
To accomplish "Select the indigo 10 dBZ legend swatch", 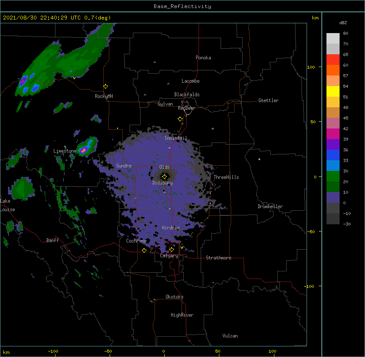I will [333, 198].
